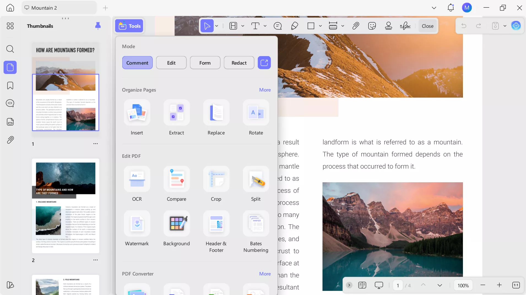Choose the Split PDF tool

[x=256, y=179]
